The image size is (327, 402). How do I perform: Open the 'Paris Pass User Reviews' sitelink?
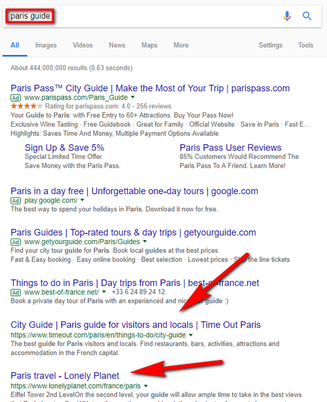coord(230,148)
